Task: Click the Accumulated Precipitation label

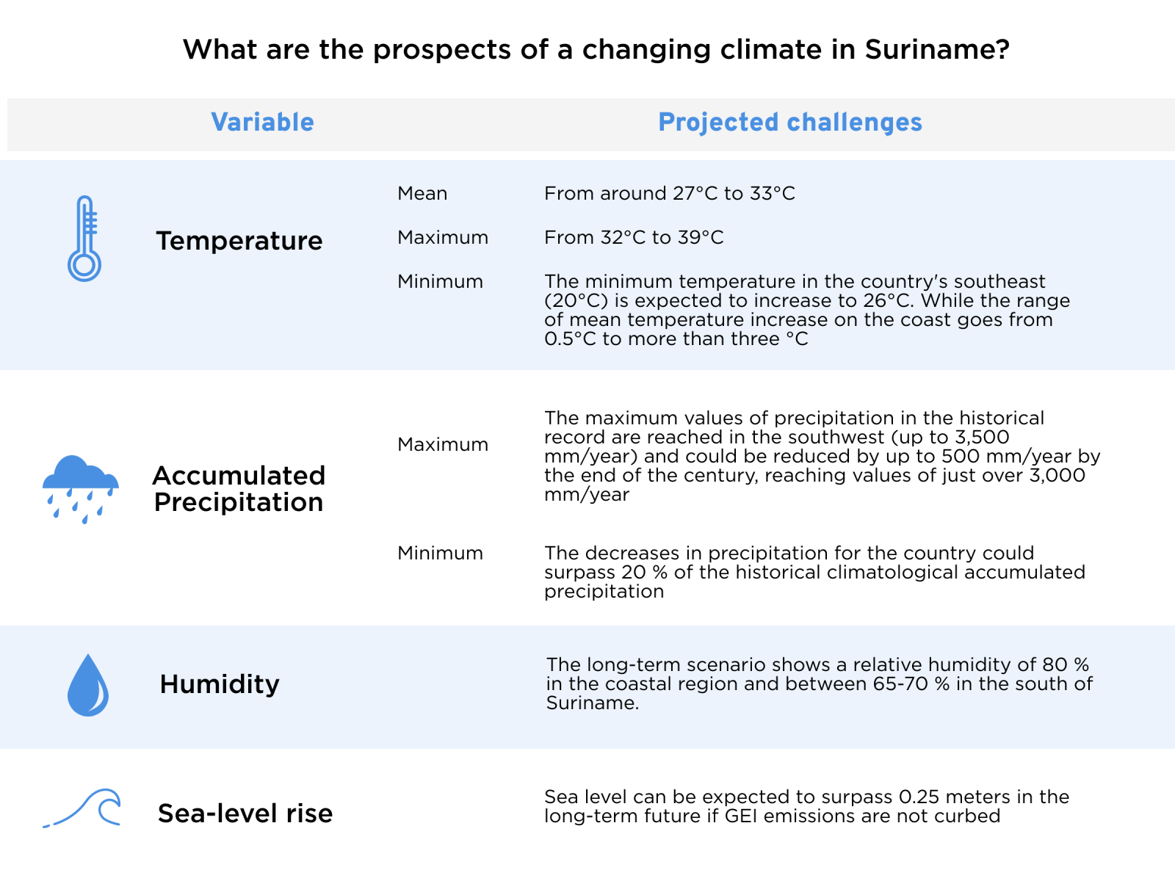Action: 239,489
